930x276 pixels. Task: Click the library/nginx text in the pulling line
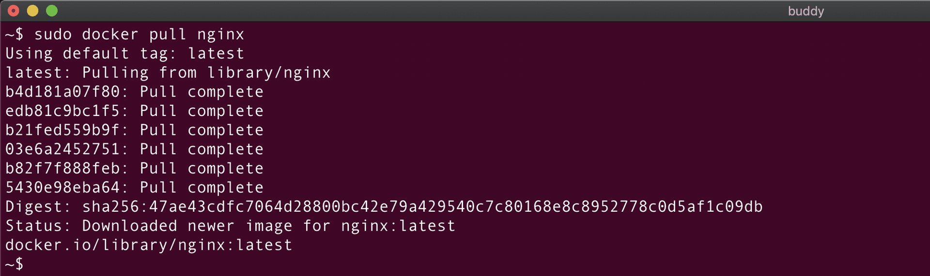[x=269, y=73]
